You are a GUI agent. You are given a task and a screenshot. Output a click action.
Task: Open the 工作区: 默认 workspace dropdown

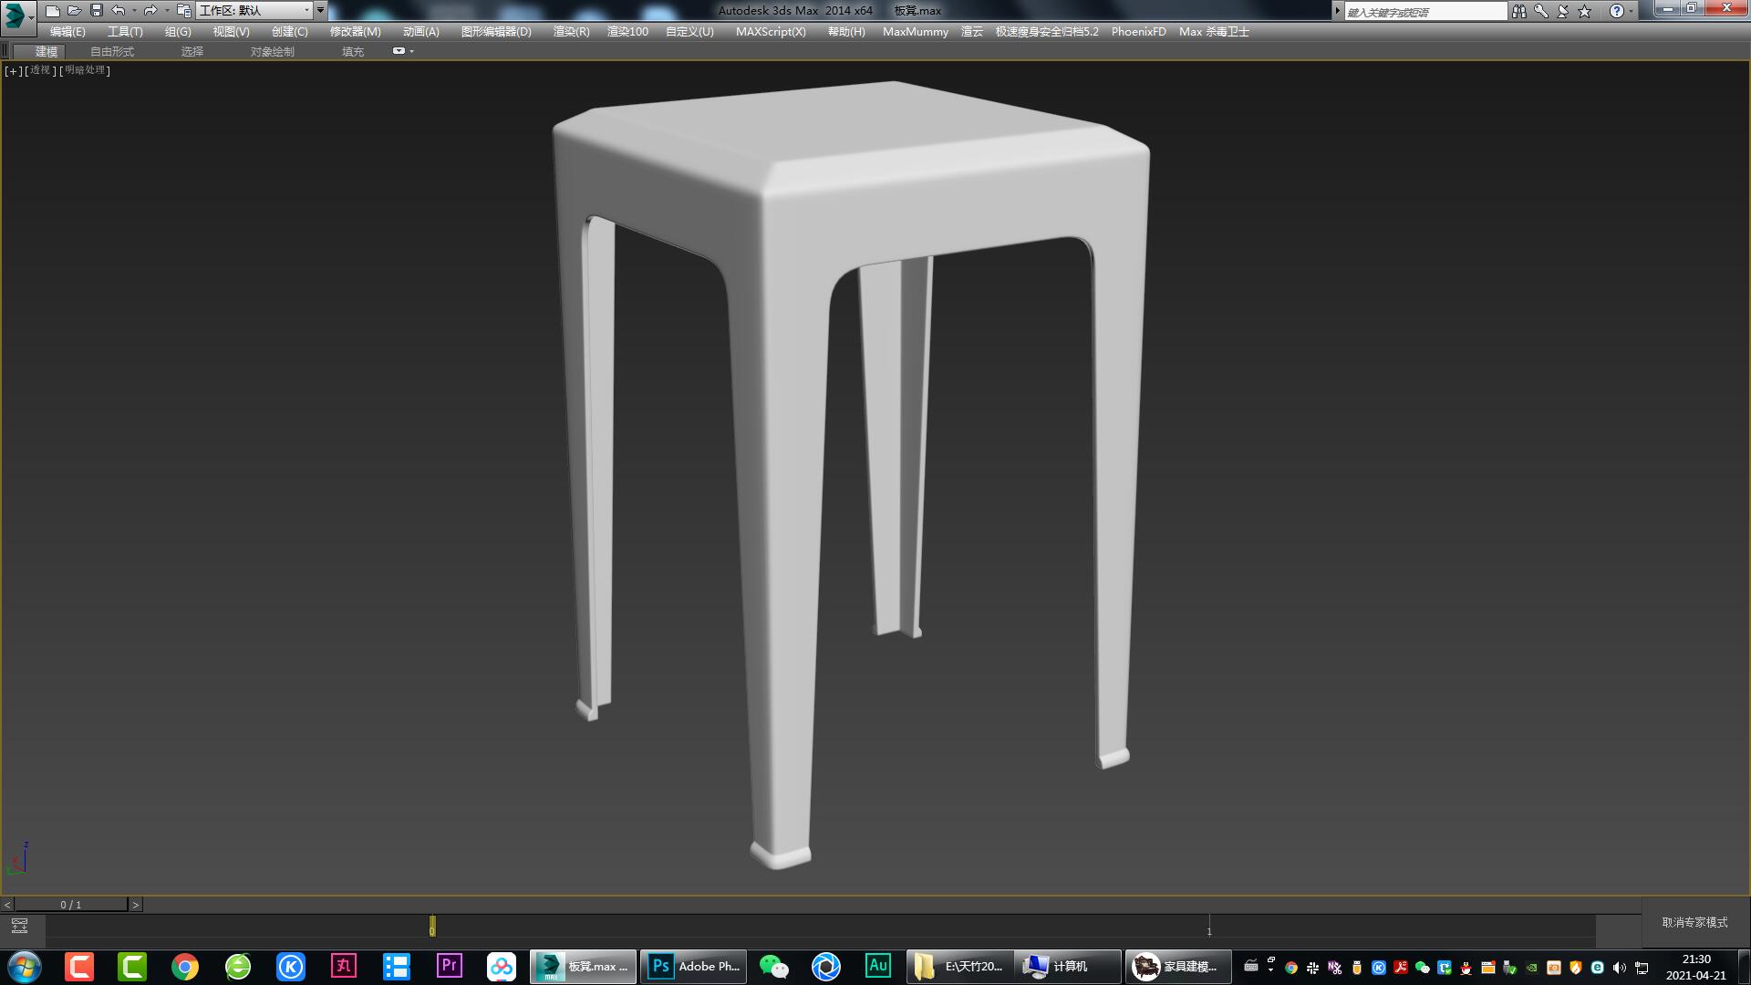point(255,10)
